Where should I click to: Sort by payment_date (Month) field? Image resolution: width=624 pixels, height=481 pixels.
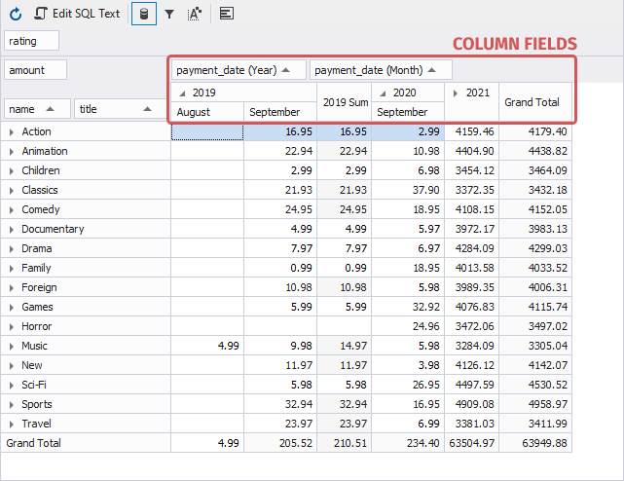[381, 70]
